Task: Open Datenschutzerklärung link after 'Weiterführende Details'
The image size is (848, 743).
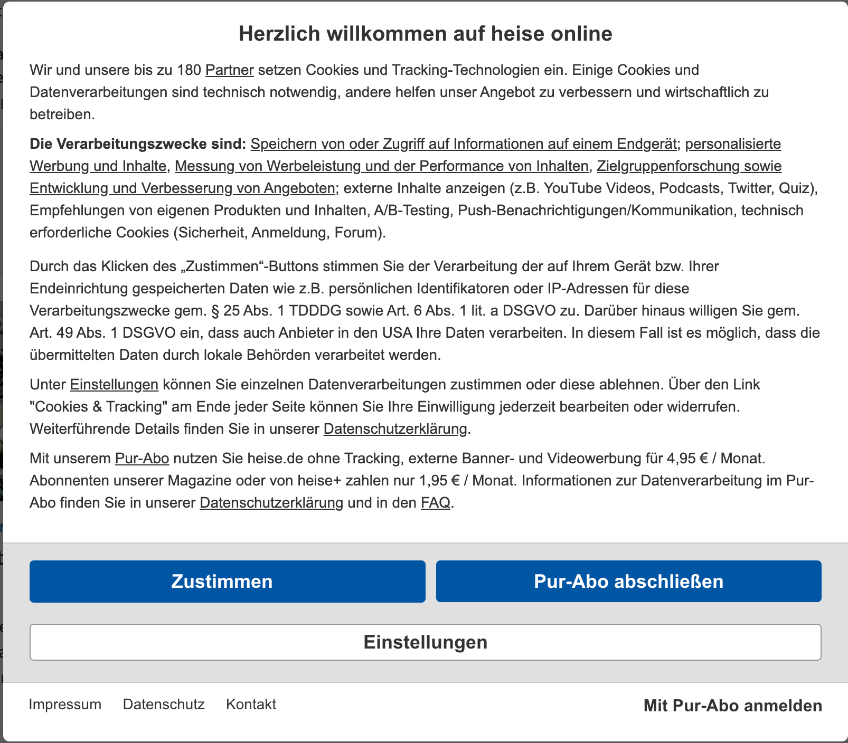Action: tap(395, 429)
